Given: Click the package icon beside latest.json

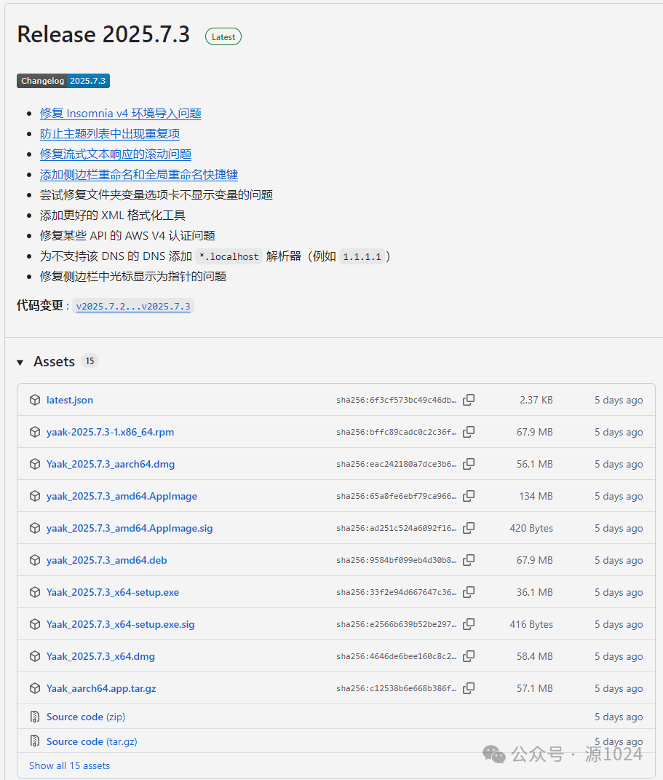Looking at the screenshot, I should click(34, 400).
